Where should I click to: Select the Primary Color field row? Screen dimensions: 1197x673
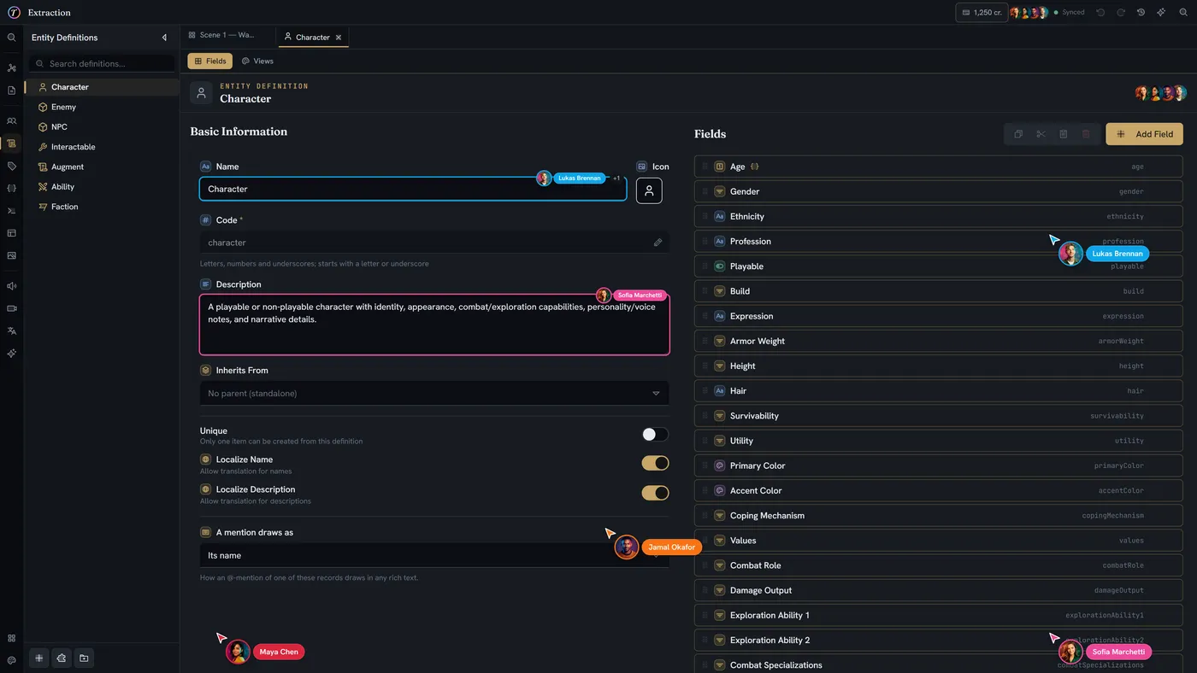tap(939, 465)
